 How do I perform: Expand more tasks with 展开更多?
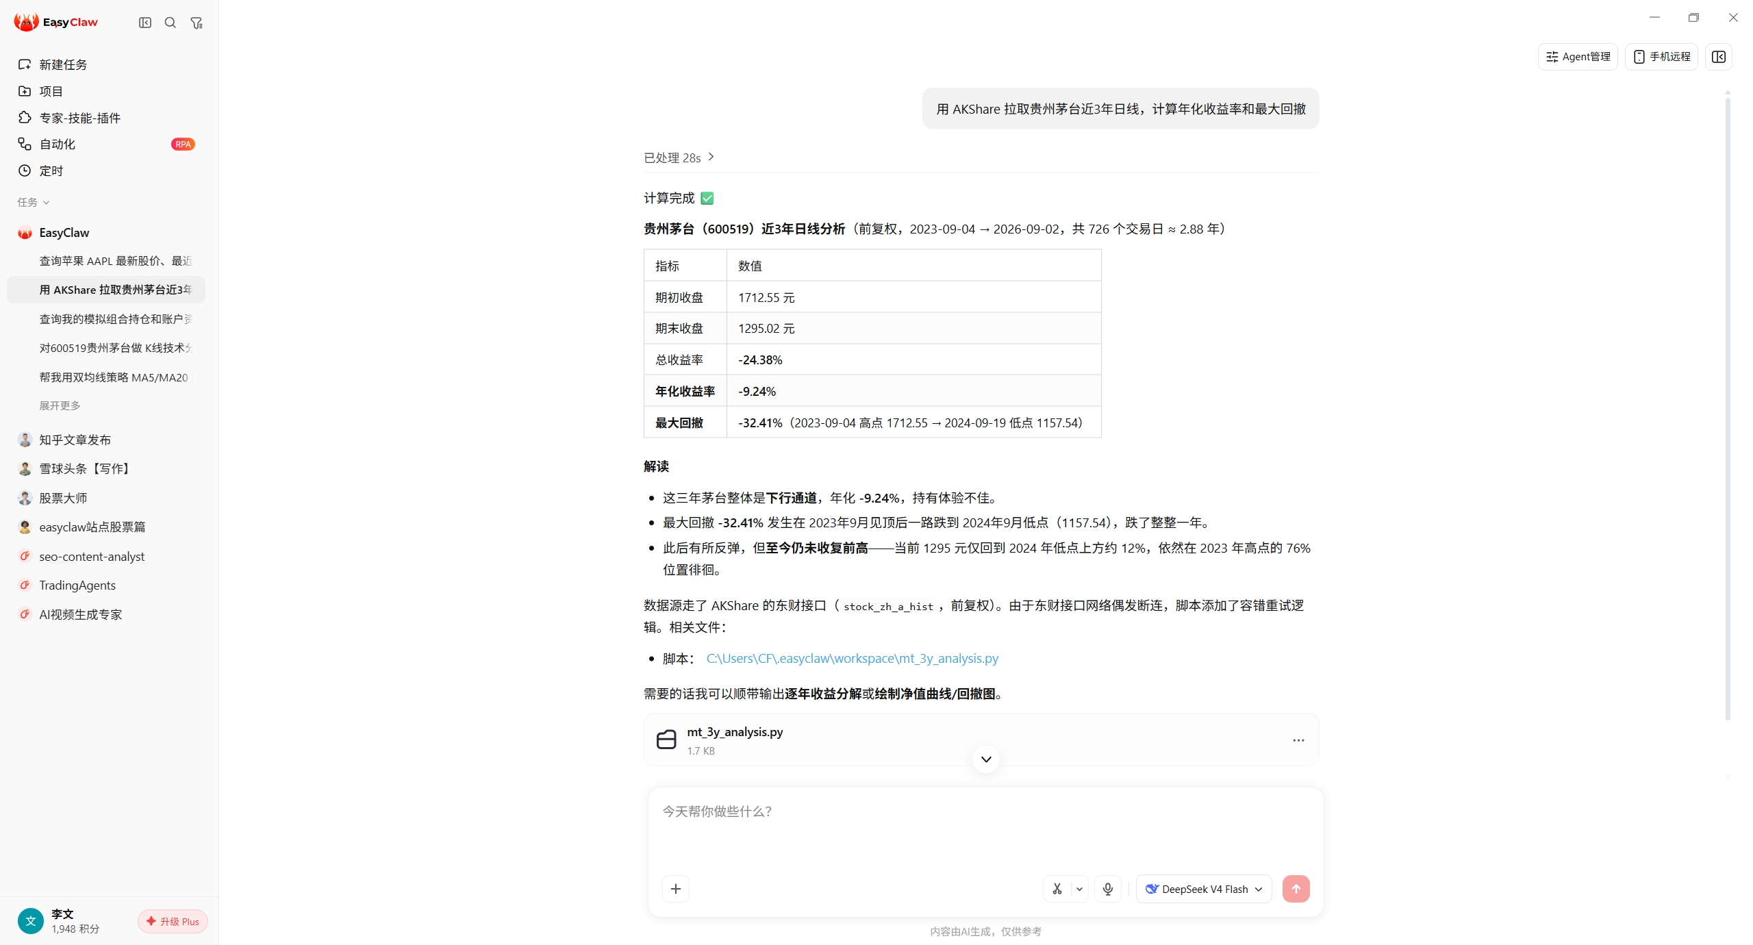point(60,405)
